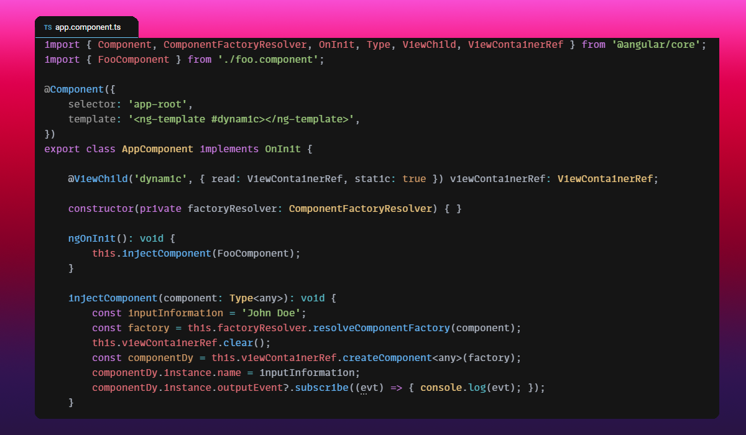Select the app.component.ts tab label
This screenshot has height=435, width=746.
coord(88,27)
